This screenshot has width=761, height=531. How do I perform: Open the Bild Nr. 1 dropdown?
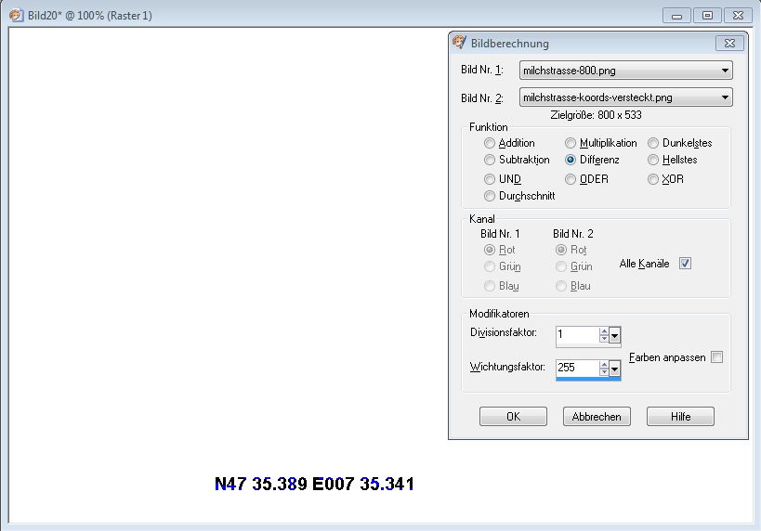(x=625, y=71)
